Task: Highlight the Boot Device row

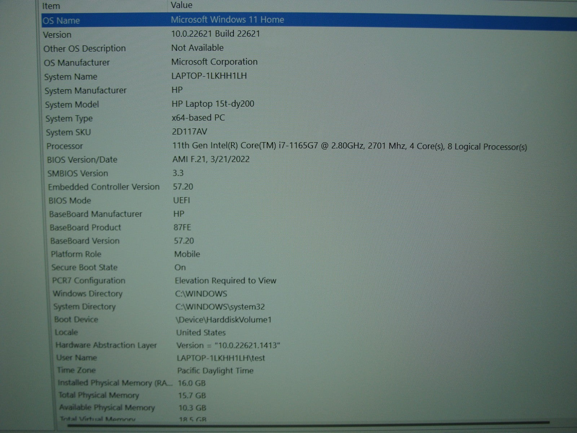Action: tap(76, 320)
